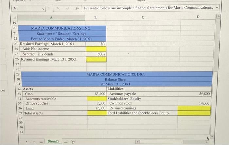The height and width of the screenshot is (145, 229).
Task: Select Accounts payable value $6,800
Action: pos(194,94)
